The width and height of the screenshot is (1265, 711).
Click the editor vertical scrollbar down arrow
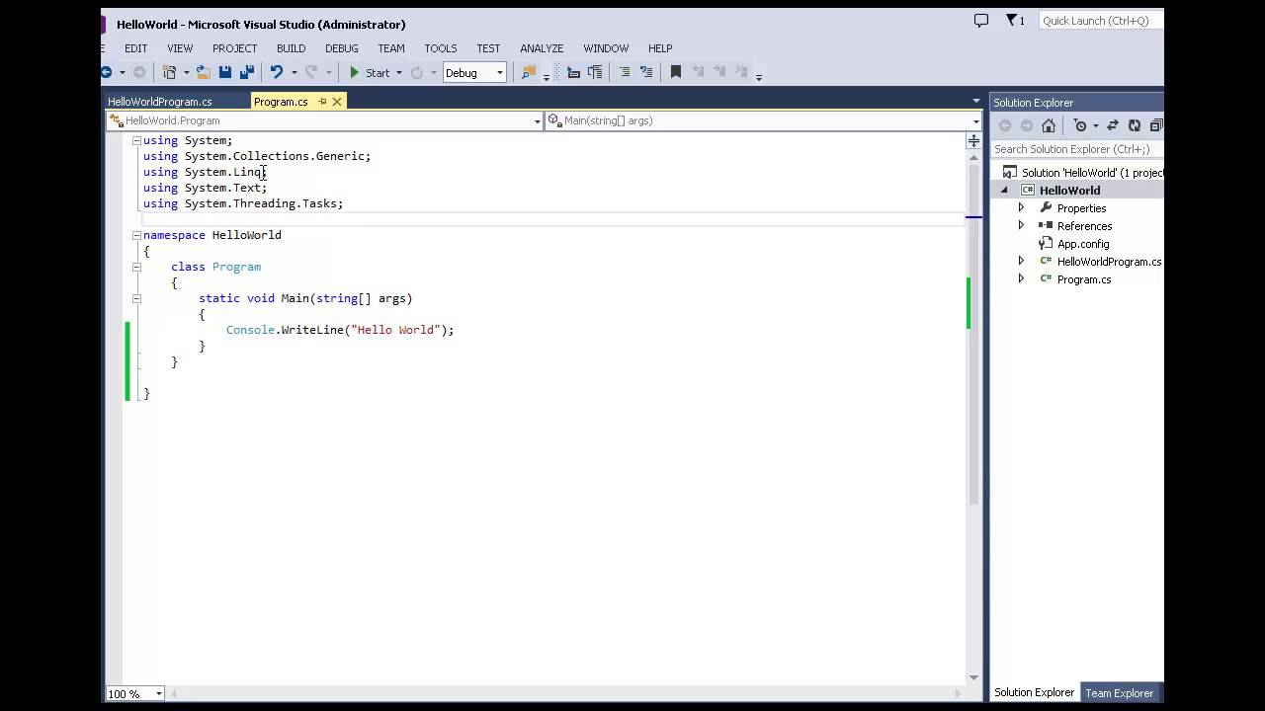coord(973,677)
